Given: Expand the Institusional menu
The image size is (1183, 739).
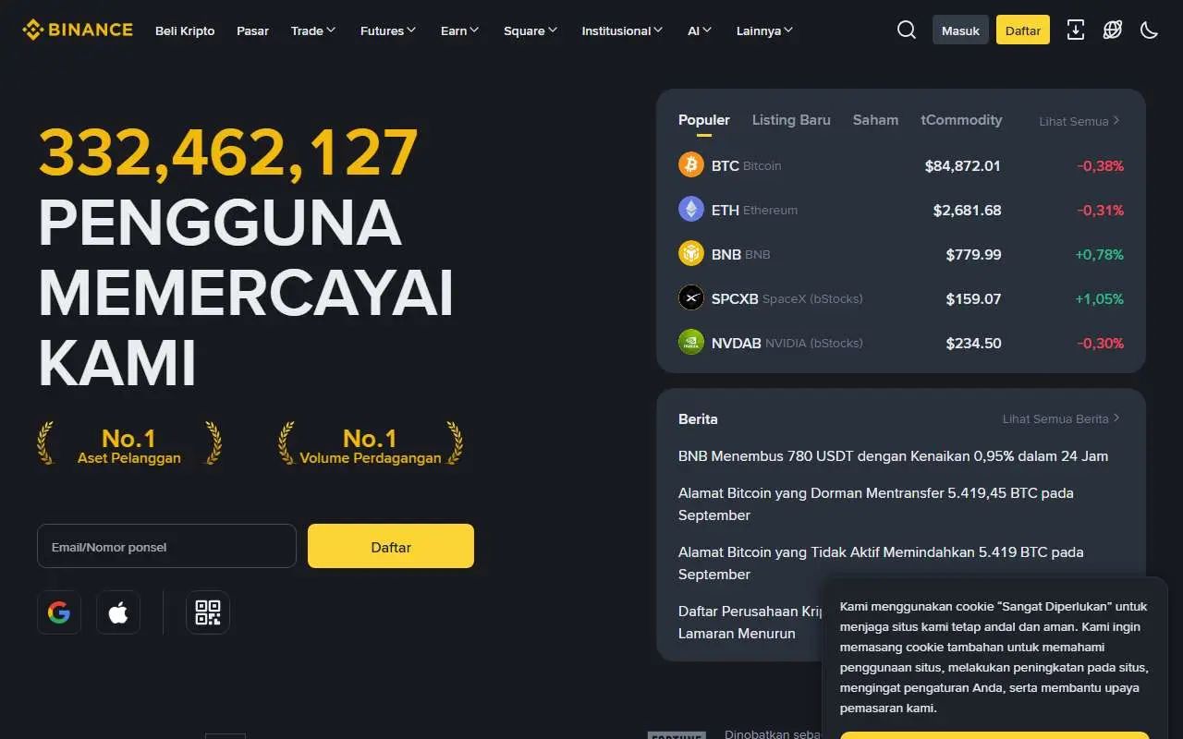Looking at the screenshot, I should click(x=623, y=30).
